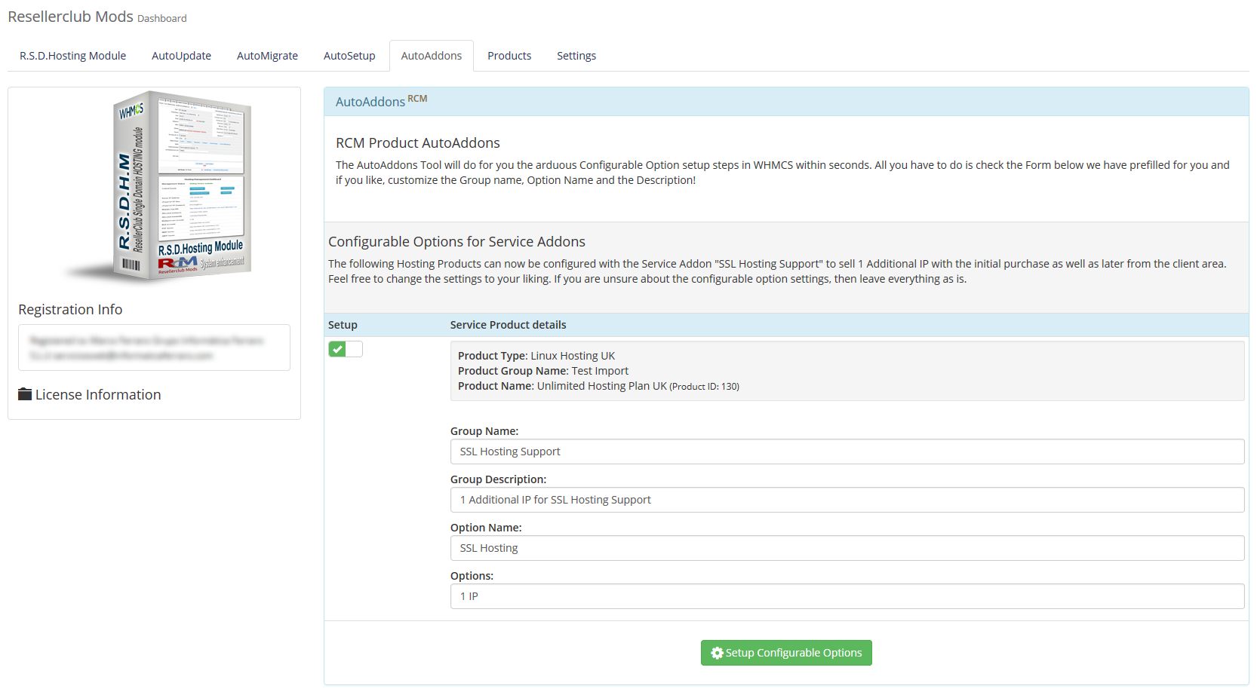
Task: Open the Products tab
Action: 509,56
